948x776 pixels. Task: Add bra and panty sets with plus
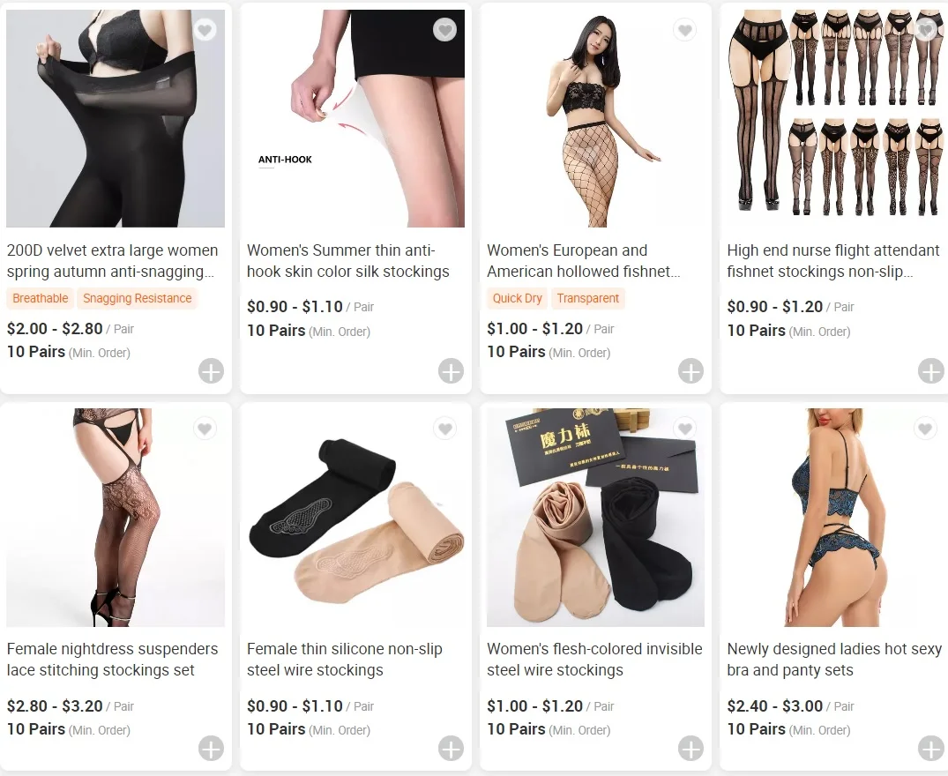pyautogui.click(x=931, y=749)
